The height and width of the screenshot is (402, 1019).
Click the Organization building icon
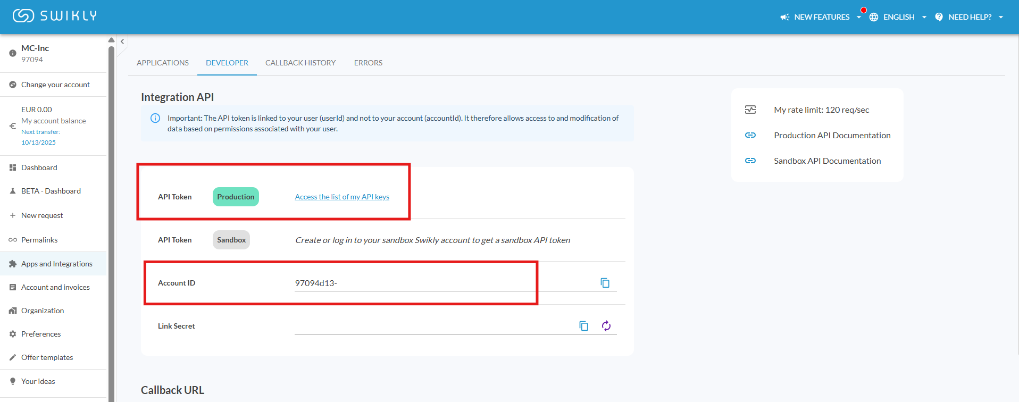(x=13, y=311)
